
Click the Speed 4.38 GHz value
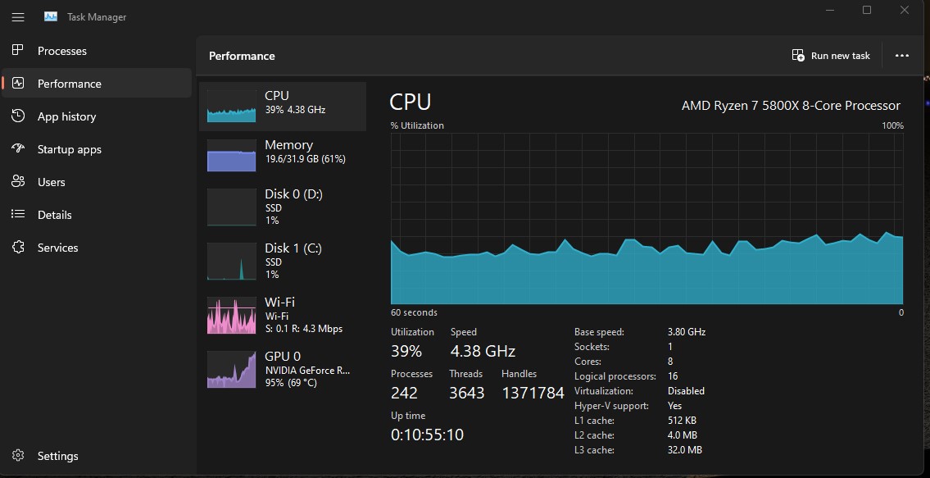tap(483, 351)
